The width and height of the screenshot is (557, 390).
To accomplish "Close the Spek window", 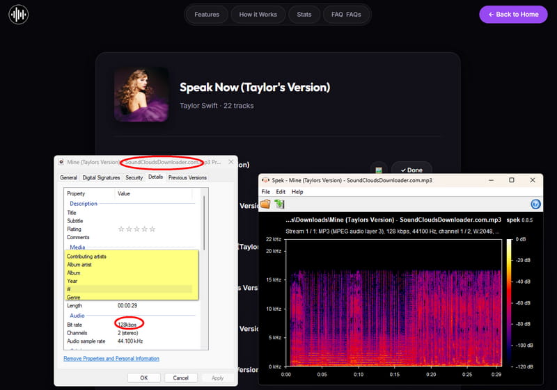I will (x=533, y=180).
